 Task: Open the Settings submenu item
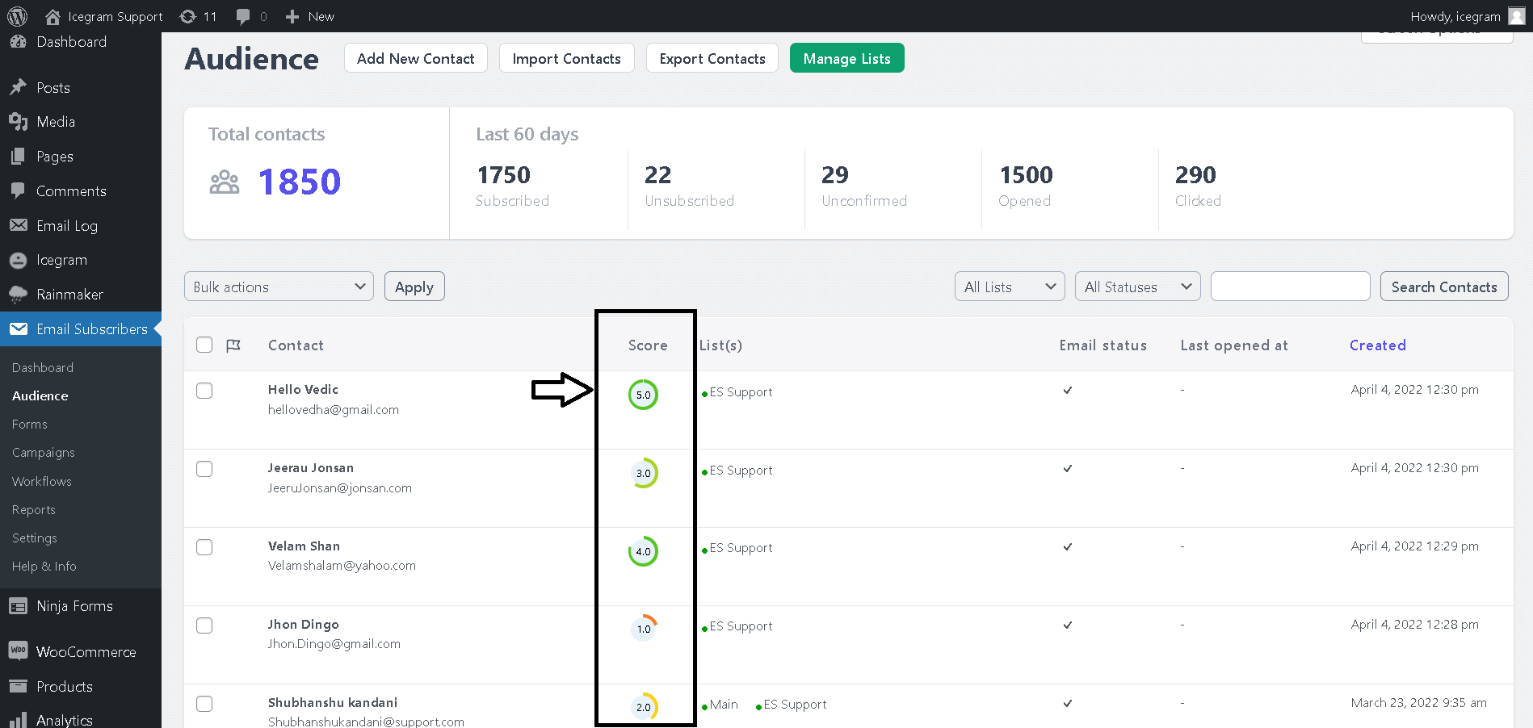tap(35, 538)
